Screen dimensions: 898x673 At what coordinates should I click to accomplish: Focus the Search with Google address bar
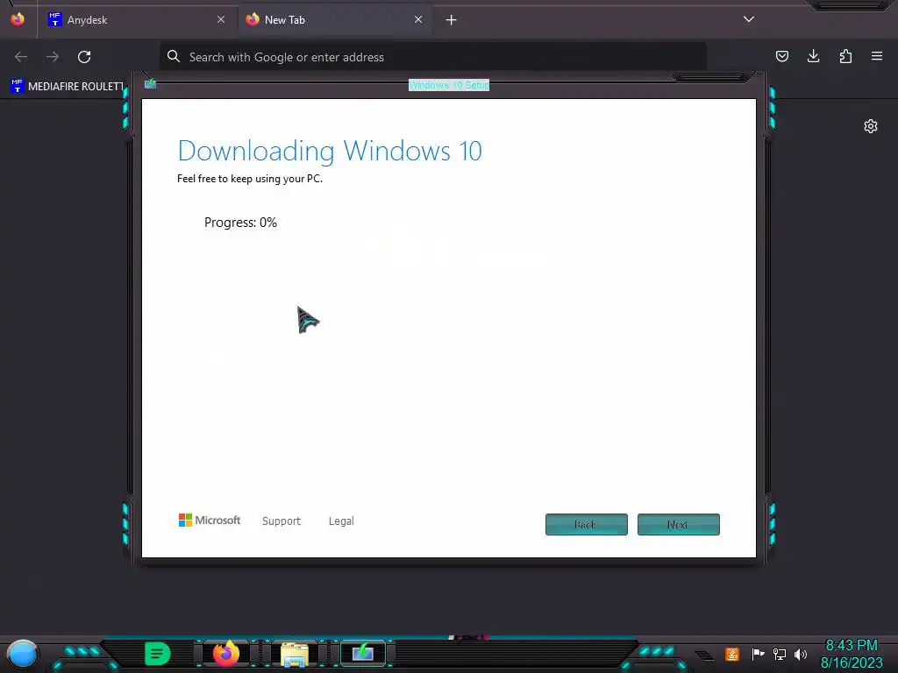(x=433, y=57)
